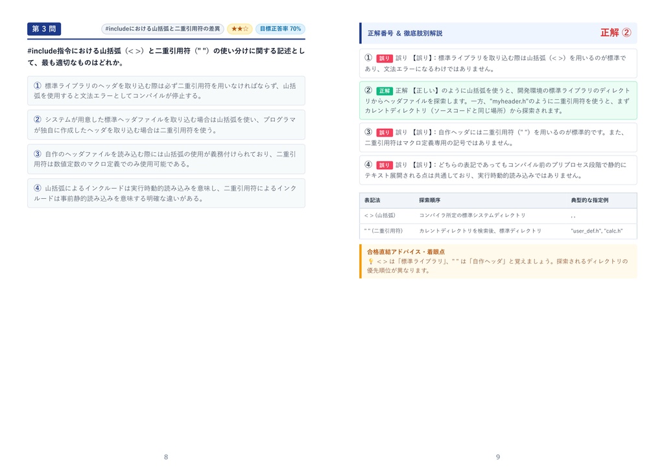
Task: Click the star difficulty rating badge
Action: coord(240,29)
